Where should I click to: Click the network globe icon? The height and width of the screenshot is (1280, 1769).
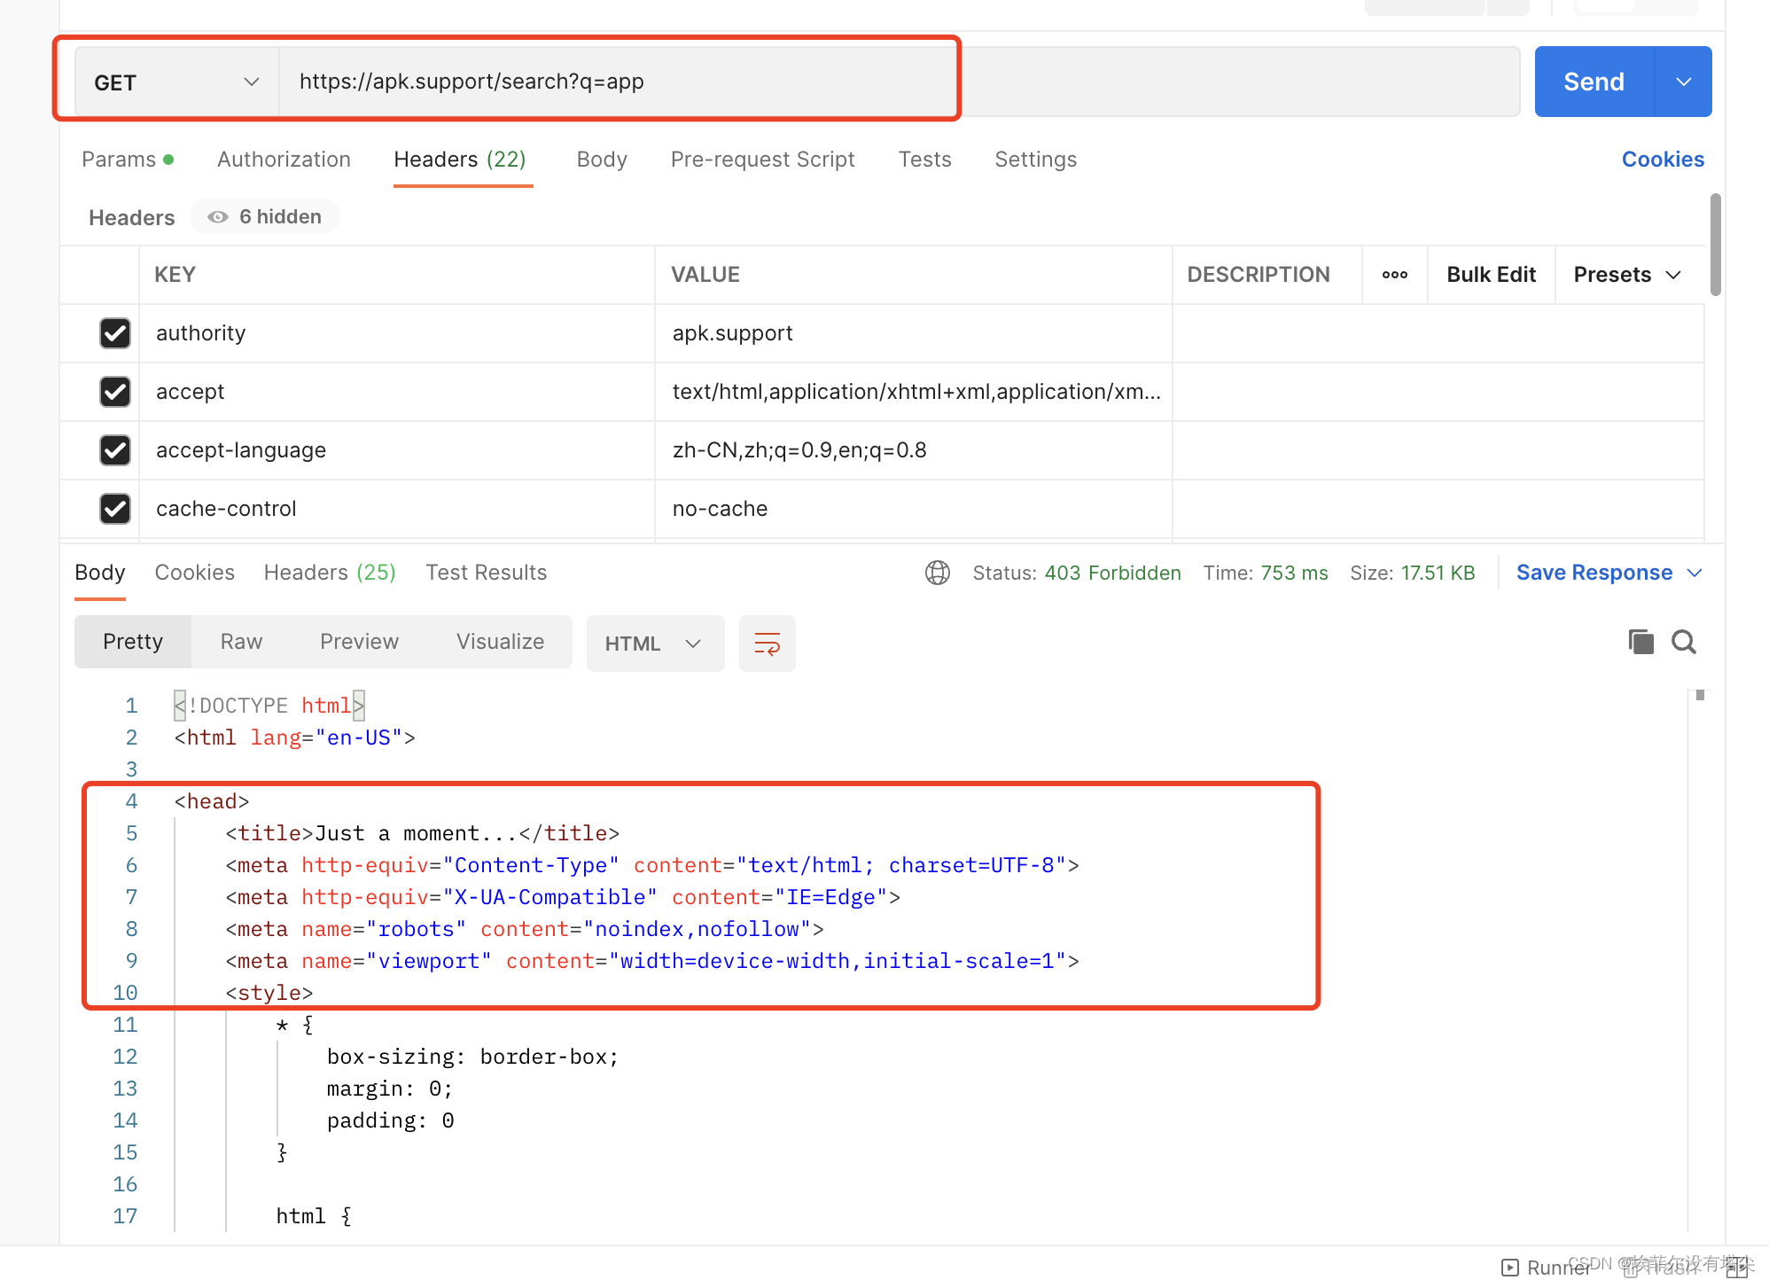coord(937,573)
